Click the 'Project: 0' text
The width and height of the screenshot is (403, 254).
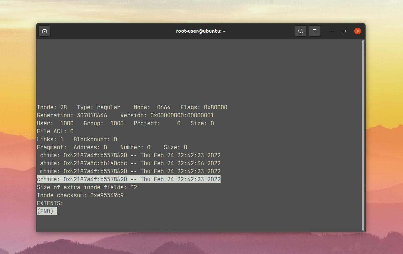click(157, 123)
